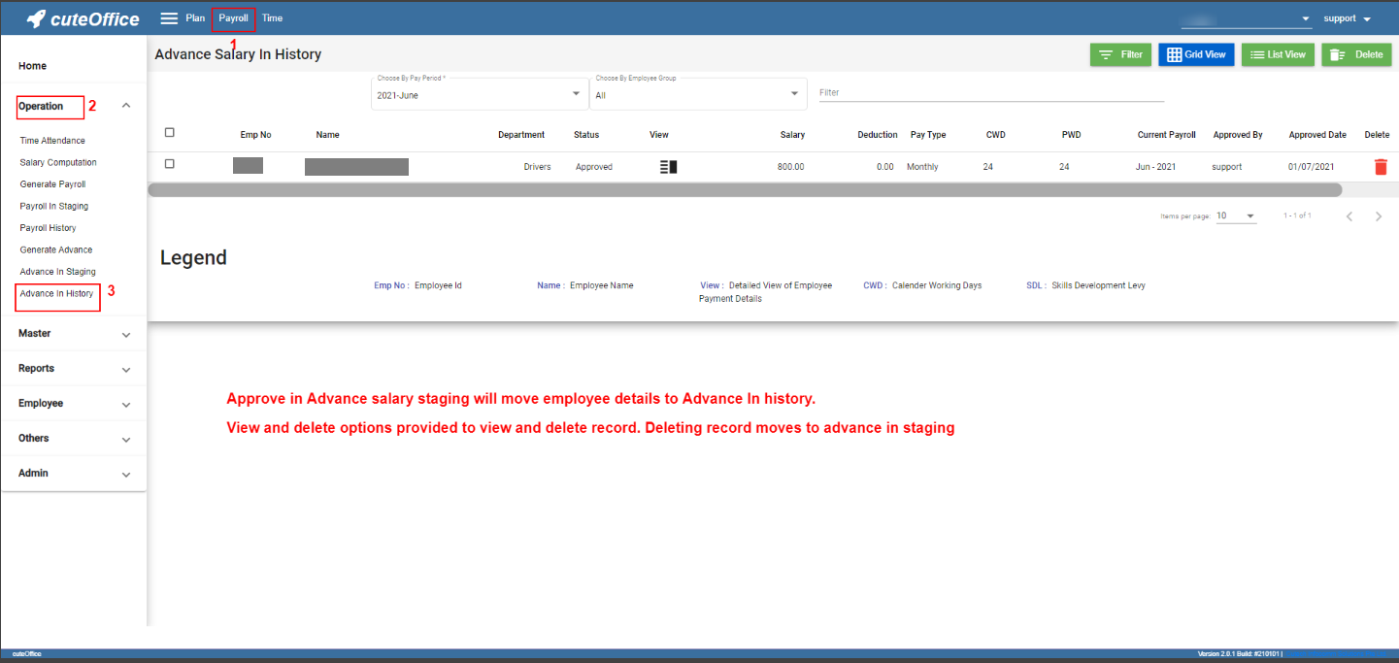Open the Payroll top menu
This screenshot has height=663, width=1399.
click(233, 18)
